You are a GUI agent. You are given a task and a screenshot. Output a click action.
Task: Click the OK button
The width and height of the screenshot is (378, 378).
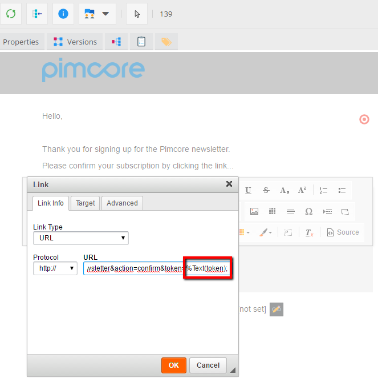(173, 365)
